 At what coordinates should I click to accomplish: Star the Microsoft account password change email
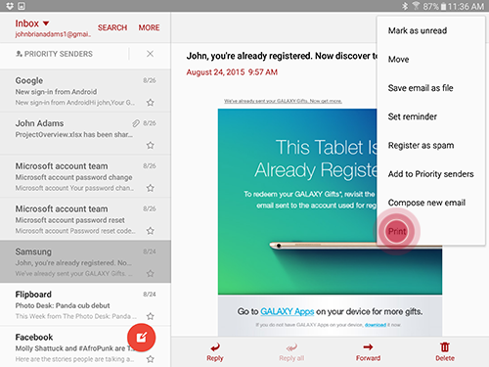point(150,188)
